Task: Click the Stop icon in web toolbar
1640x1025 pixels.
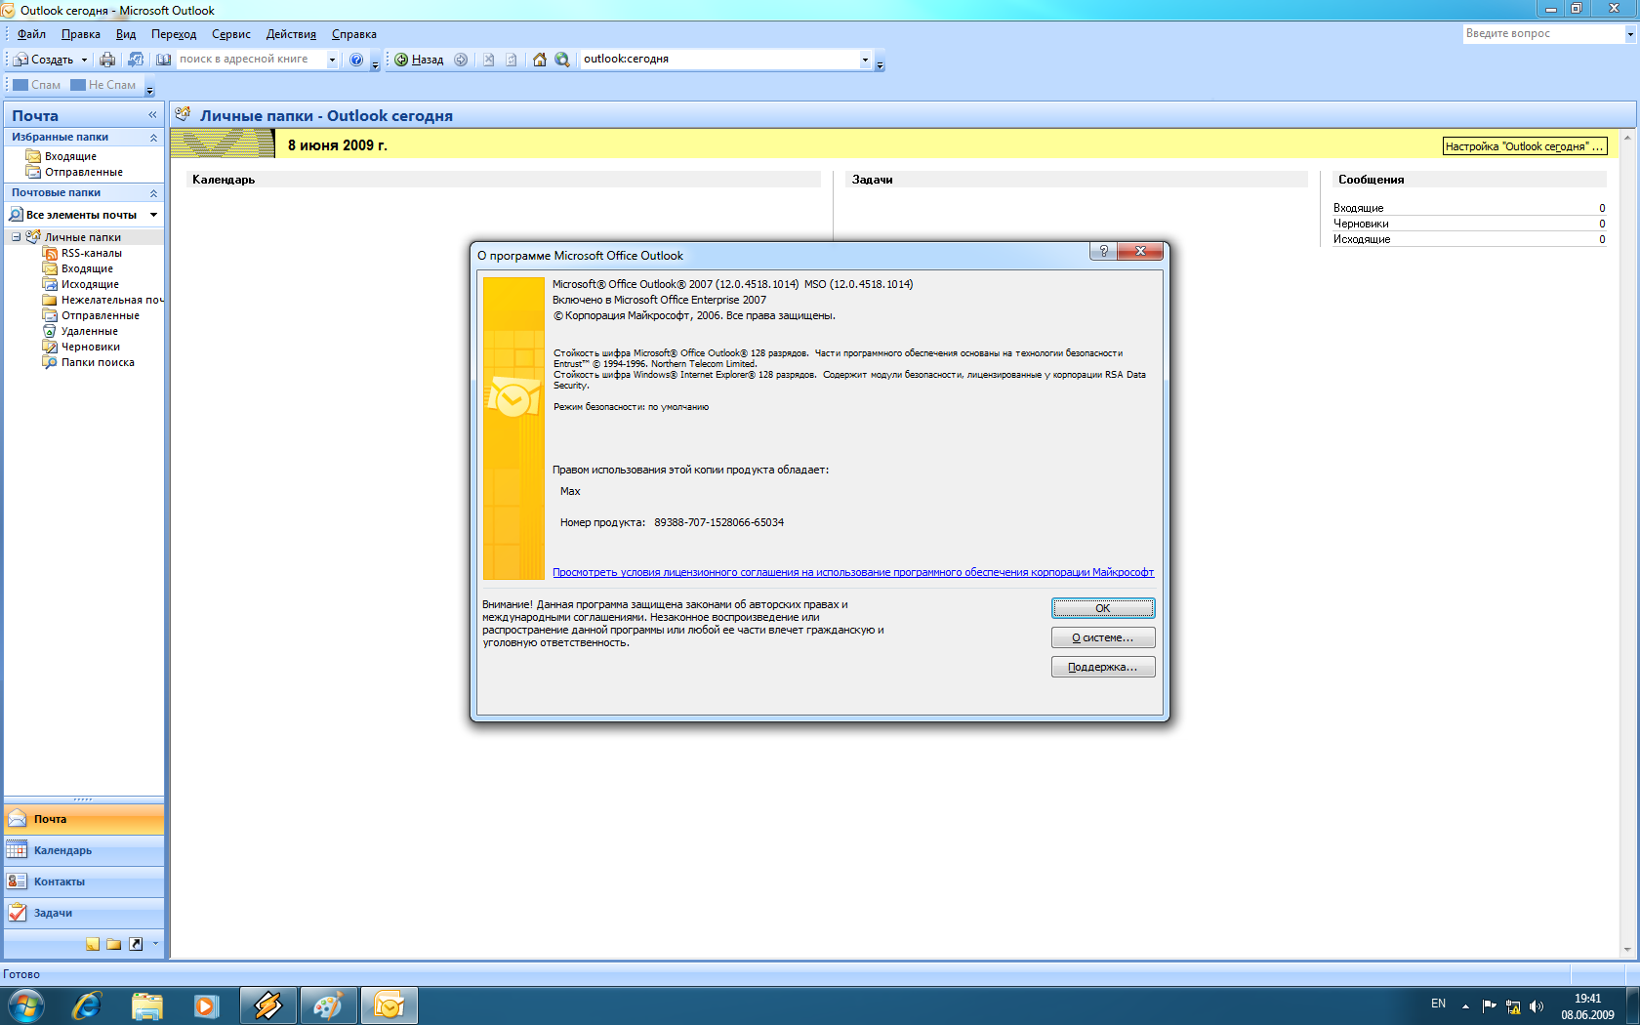Action: (488, 60)
